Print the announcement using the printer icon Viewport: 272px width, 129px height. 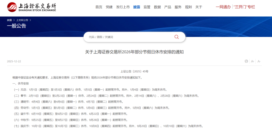coord(246,61)
